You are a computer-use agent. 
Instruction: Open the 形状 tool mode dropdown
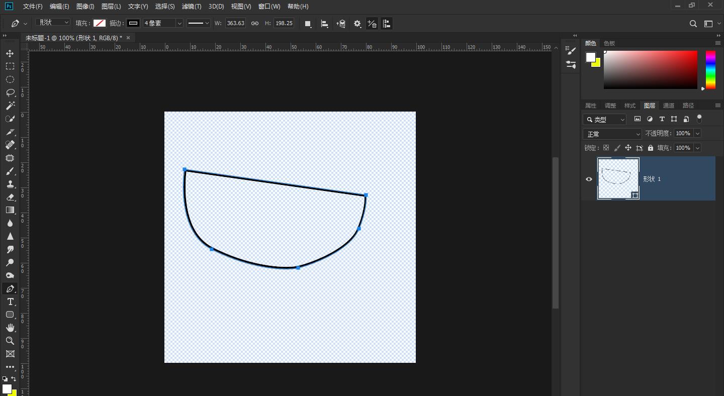click(53, 23)
